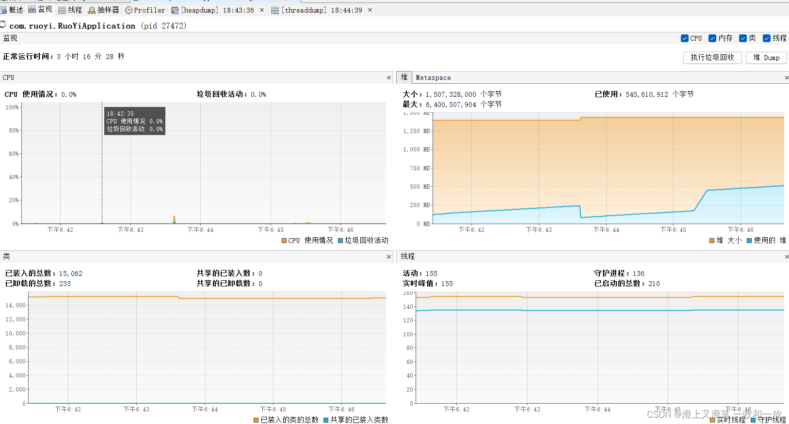The image size is (789, 424).
Task: Click unloaded classes total 233
Action: coord(65,284)
